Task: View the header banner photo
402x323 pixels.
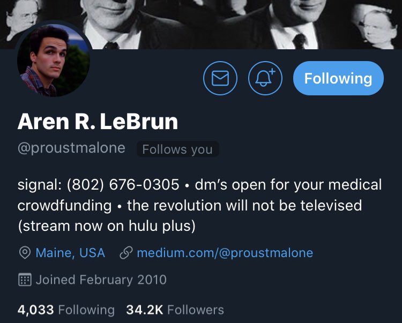Action: (201, 24)
